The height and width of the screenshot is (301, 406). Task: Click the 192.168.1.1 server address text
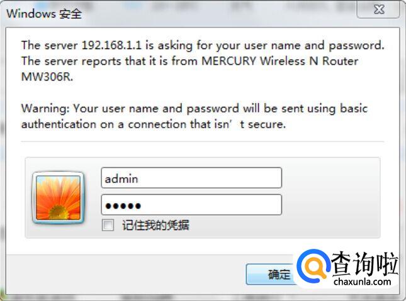pos(111,45)
